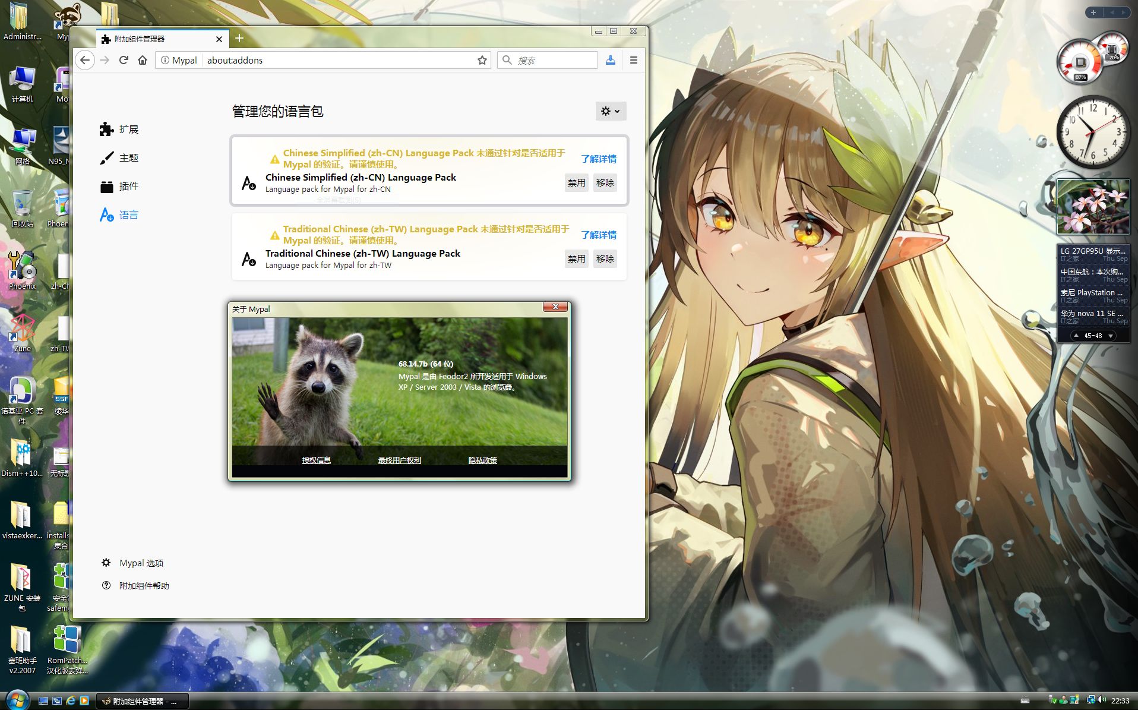Switch to the 主题 themes category

pyautogui.click(x=119, y=157)
